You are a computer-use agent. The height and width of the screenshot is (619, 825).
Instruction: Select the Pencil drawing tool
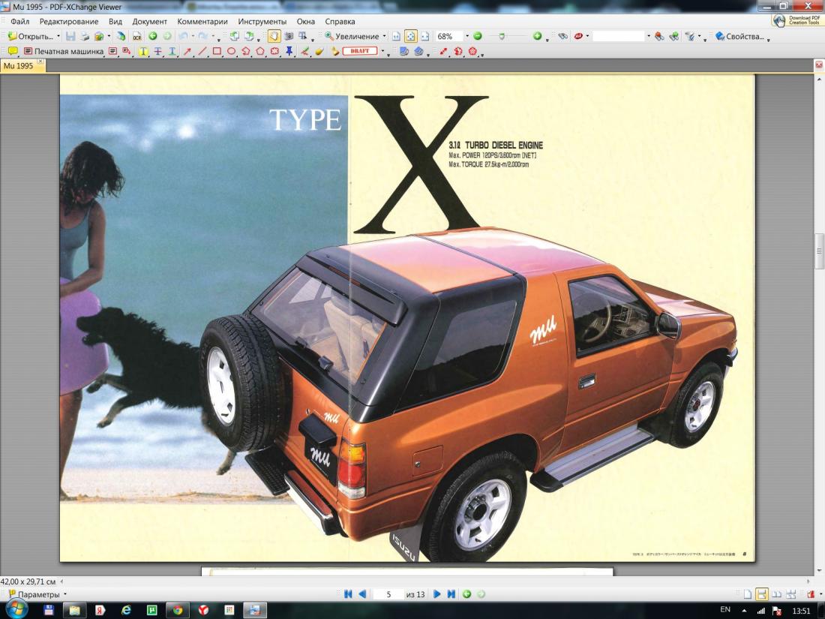304,51
